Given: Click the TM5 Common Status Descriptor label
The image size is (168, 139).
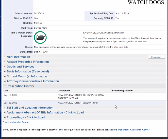Looking at the screenshot, I should [x=22, y=34].
